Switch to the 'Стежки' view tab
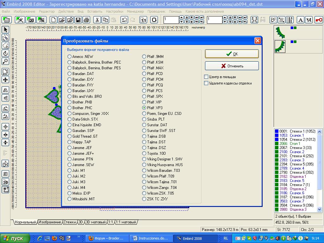This screenshot has height=243, width=324. coord(70,222)
